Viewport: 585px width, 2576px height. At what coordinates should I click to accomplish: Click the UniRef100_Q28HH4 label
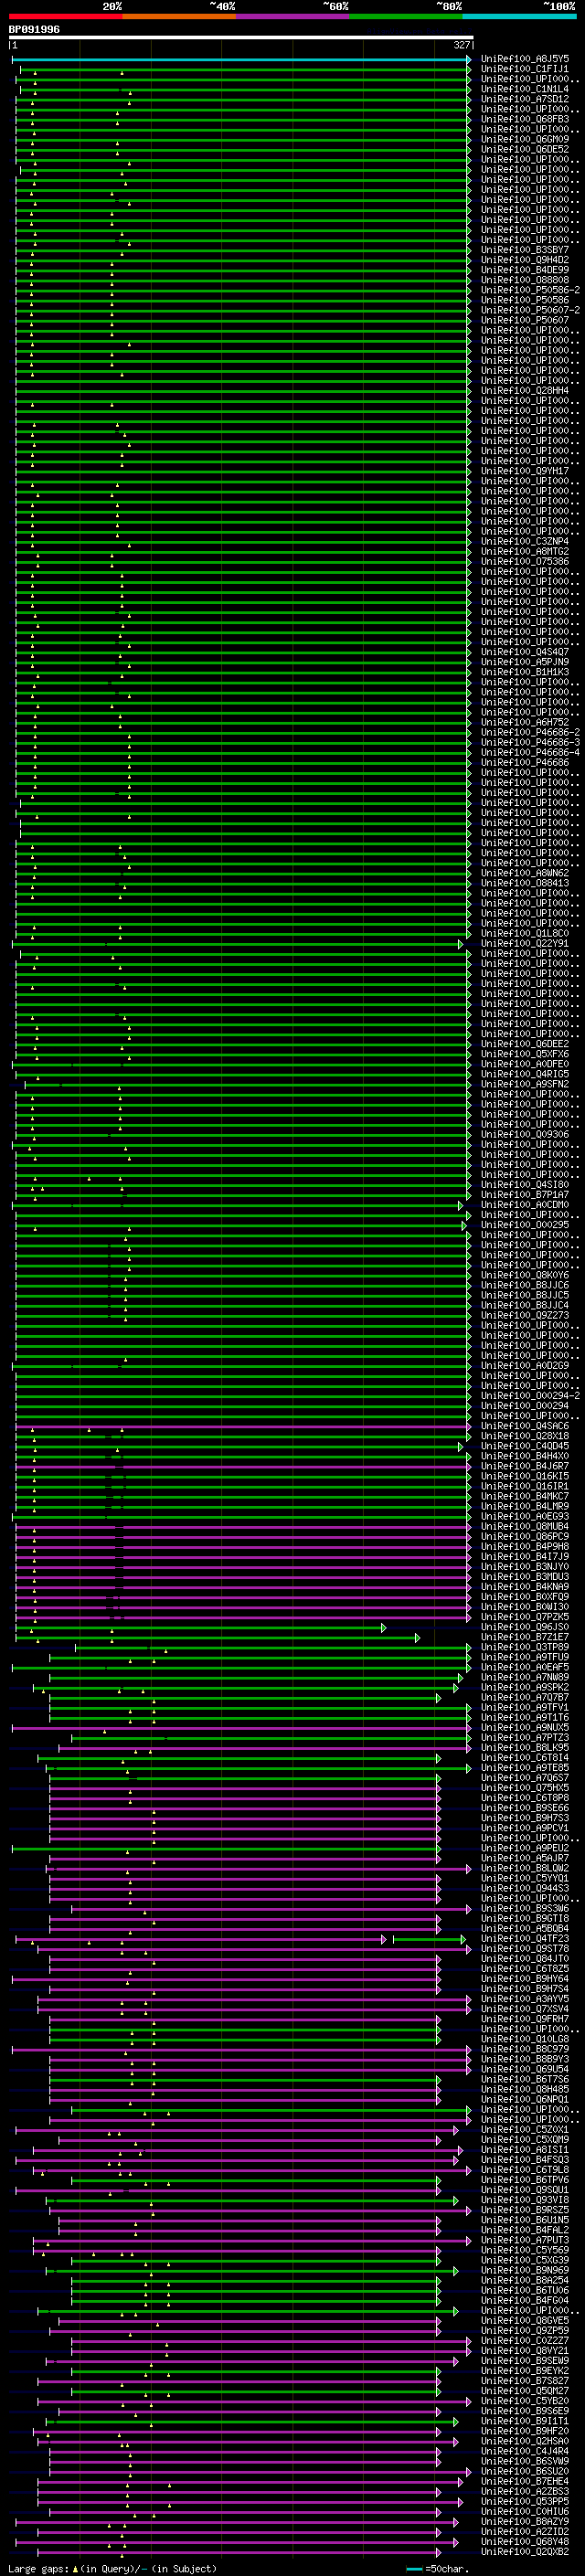(x=525, y=390)
